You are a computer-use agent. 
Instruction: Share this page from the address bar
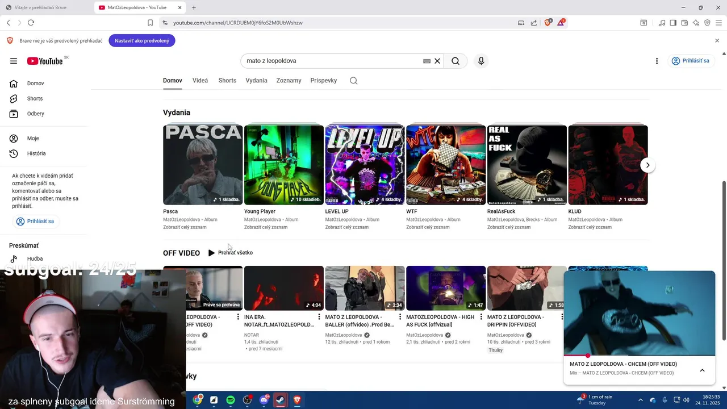click(534, 23)
